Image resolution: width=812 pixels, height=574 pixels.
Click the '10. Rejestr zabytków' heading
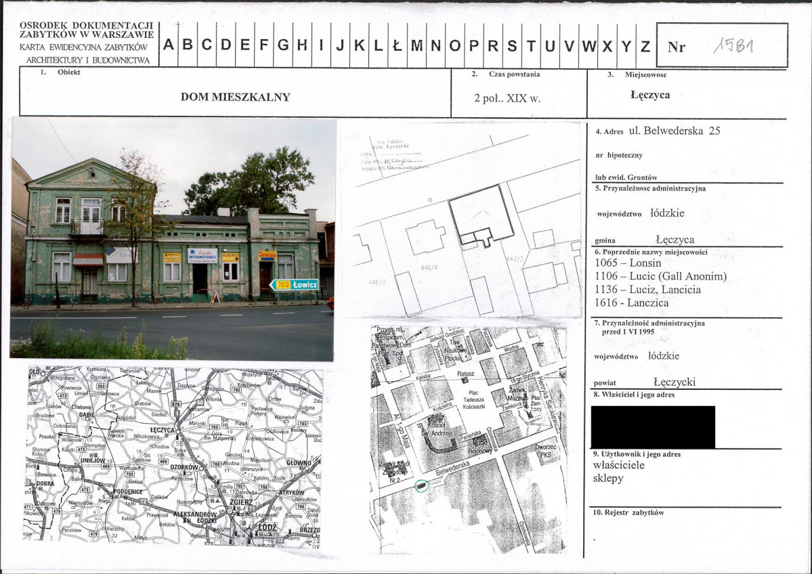pyautogui.click(x=628, y=512)
